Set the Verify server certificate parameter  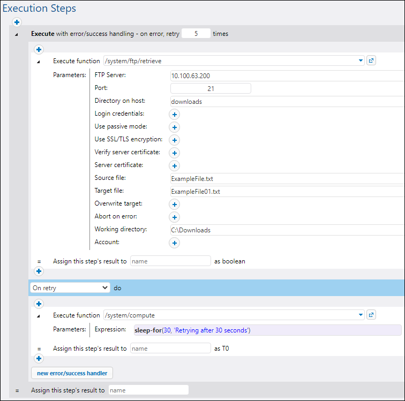(x=175, y=153)
